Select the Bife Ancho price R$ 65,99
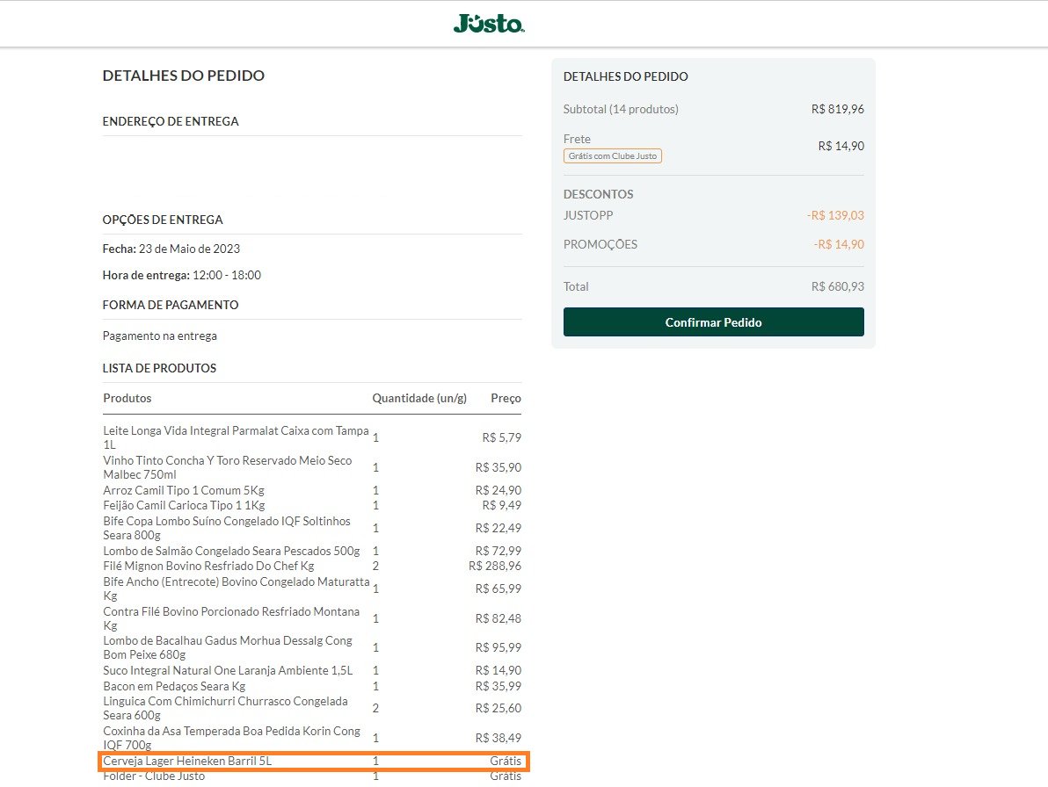 (x=498, y=588)
